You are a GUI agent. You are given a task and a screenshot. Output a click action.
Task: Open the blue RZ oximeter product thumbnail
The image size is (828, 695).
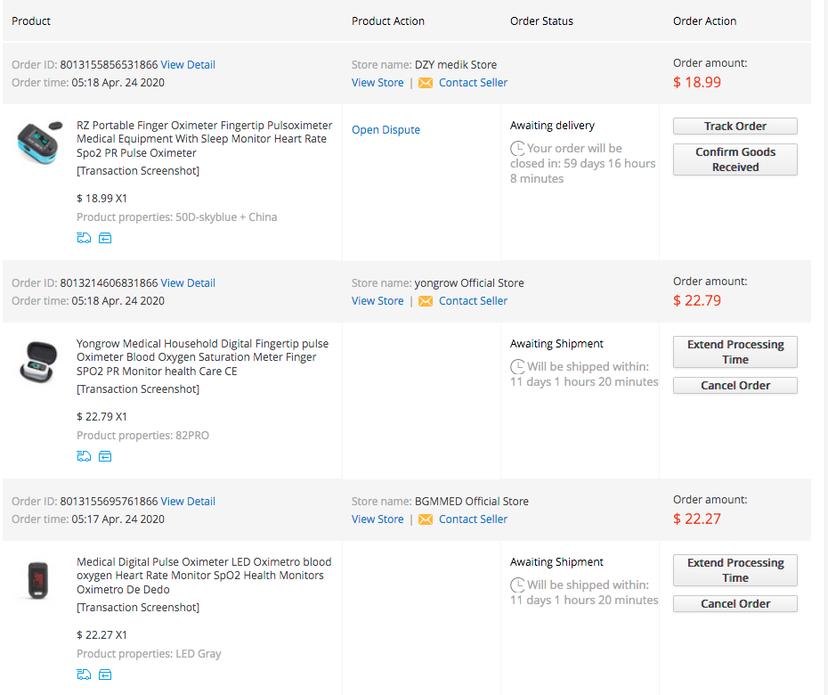(39, 143)
